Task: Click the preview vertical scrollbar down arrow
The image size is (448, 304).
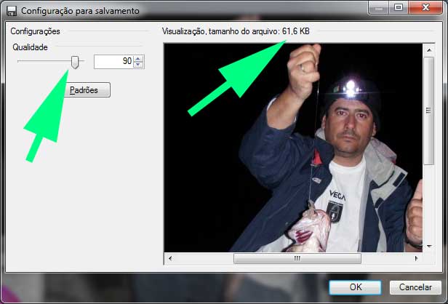Action: 429,246
